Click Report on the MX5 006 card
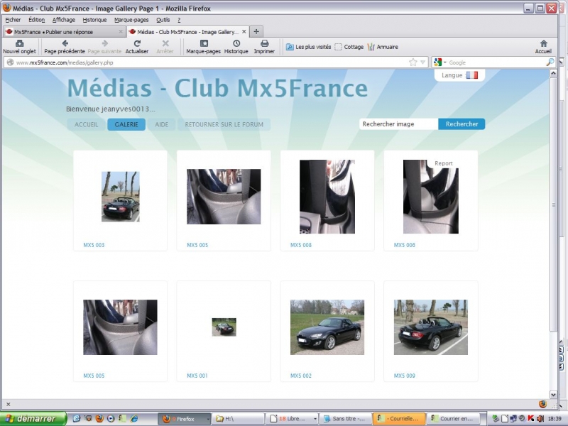 (x=443, y=163)
